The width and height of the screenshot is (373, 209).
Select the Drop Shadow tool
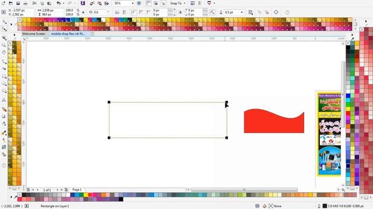[4, 116]
